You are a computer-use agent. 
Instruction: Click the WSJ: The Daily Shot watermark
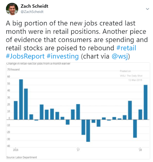tap(131, 76)
